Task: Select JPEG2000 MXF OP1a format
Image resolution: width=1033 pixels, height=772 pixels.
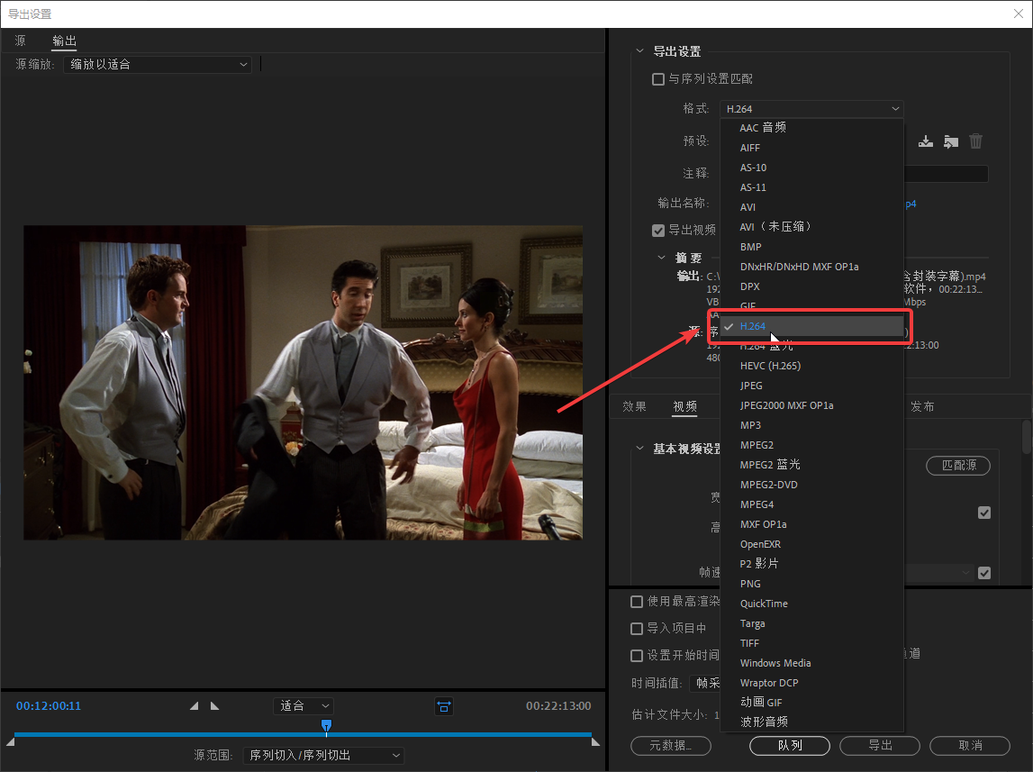Action: tap(811, 405)
